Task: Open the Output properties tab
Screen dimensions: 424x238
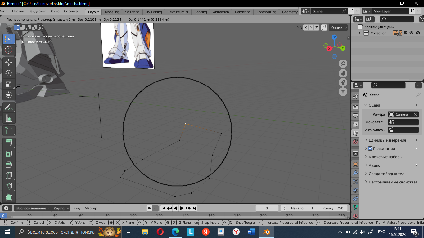Action: point(355,116)
